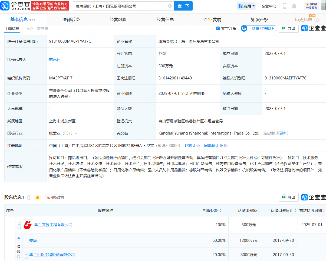Click the Qcc.com logo
This screenshot has width=326, height=261.
pos(15,6)
